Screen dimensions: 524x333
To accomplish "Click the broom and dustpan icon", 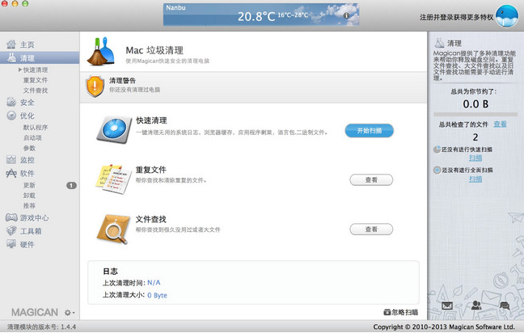I will pos(100,51).
